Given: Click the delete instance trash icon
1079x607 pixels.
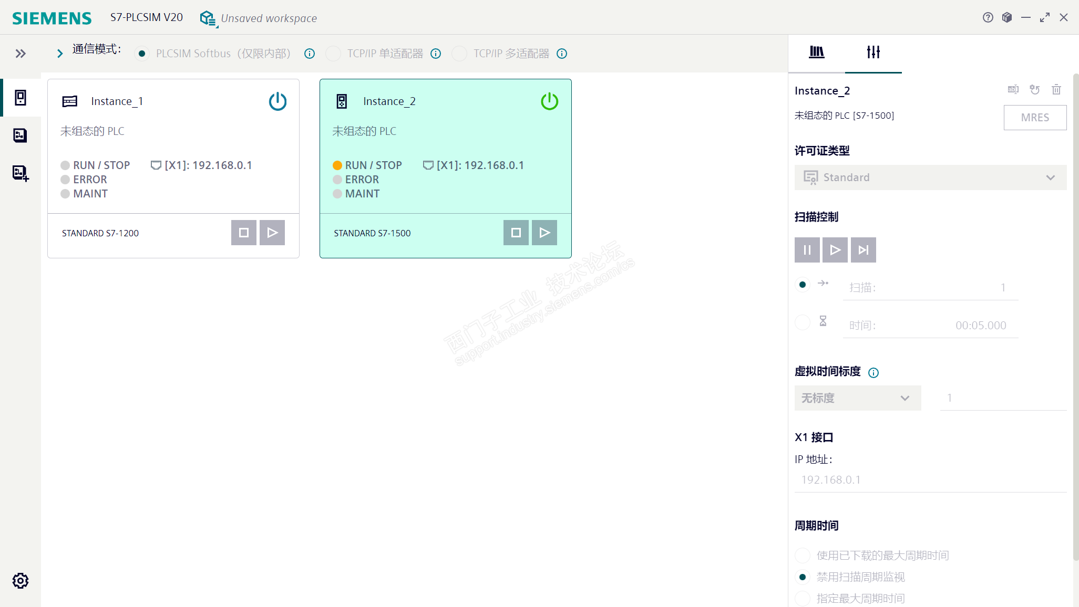Looking at the screenshot, I should (x=1056, y=90).
